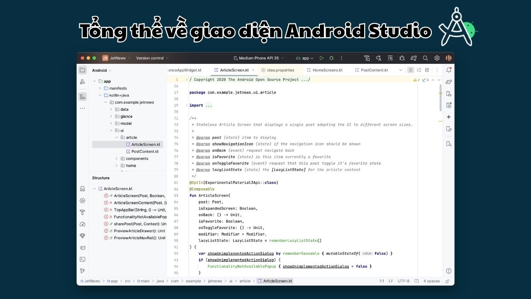Viewport: 531px width, 299px height.
Task: Open the JetNews project dropdown
Action: click(116, 58)
